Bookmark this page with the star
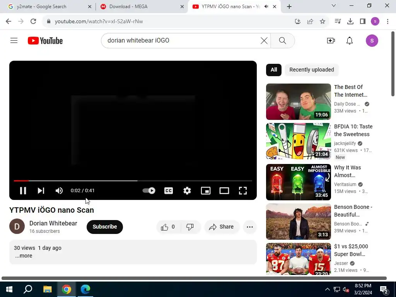This screenshot has width=396, height=297. pos(323,22)
